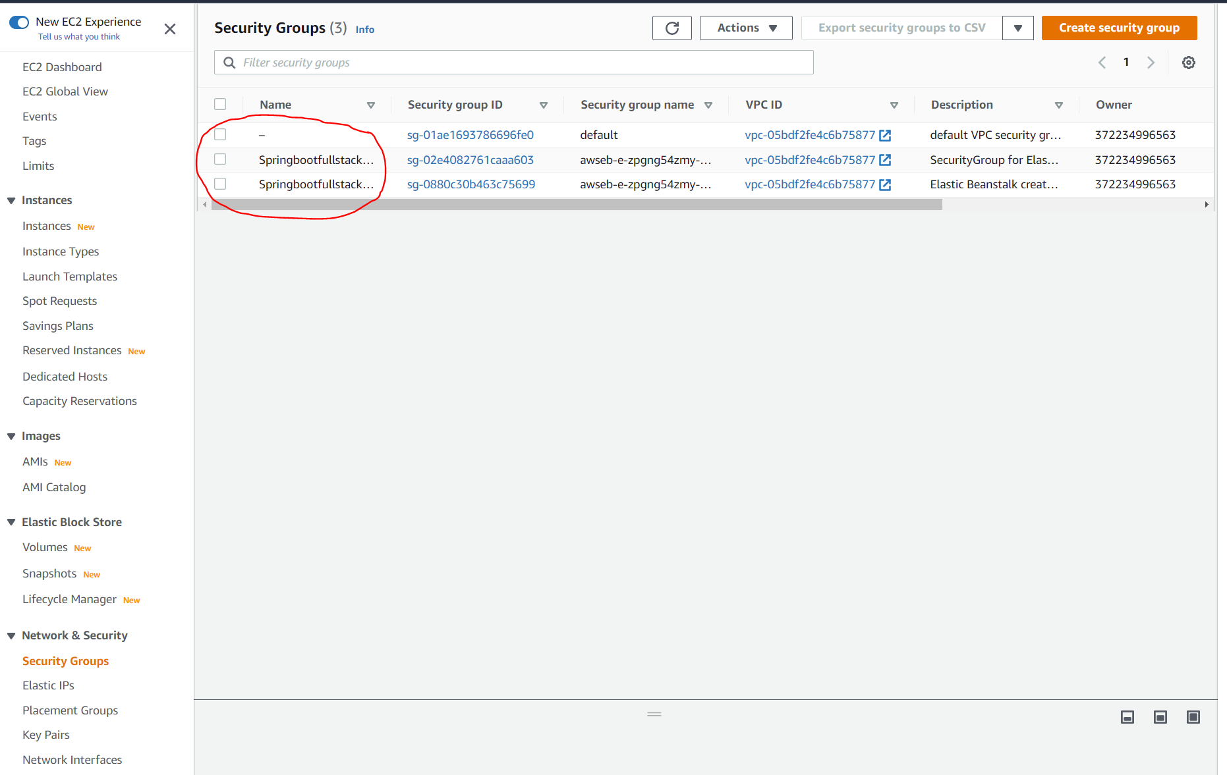
Task: Open Tags in sidebar
Action: (34, 141)
